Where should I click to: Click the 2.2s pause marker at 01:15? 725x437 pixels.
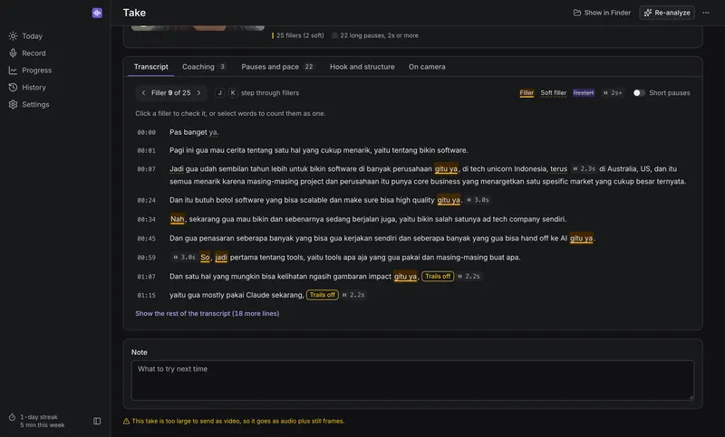[353, 295]
